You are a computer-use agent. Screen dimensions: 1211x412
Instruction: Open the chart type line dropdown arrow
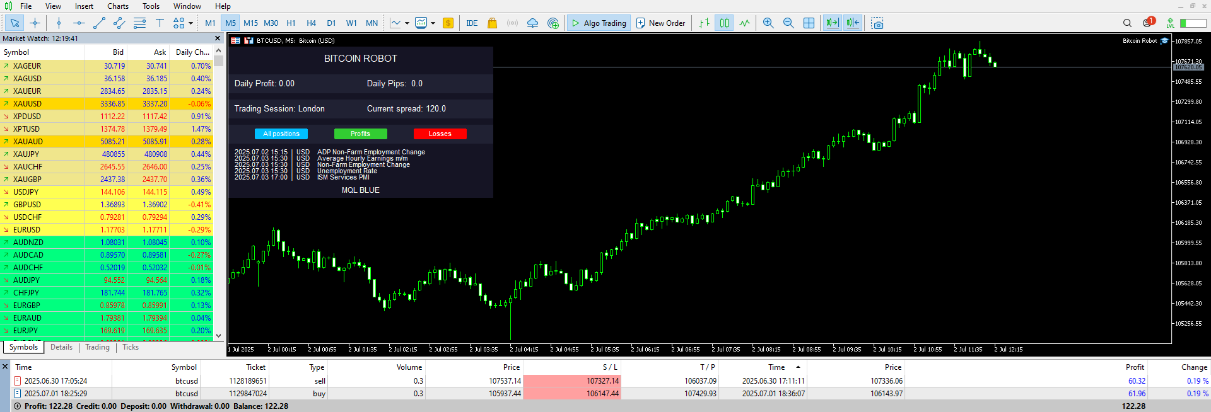(407, 23)
